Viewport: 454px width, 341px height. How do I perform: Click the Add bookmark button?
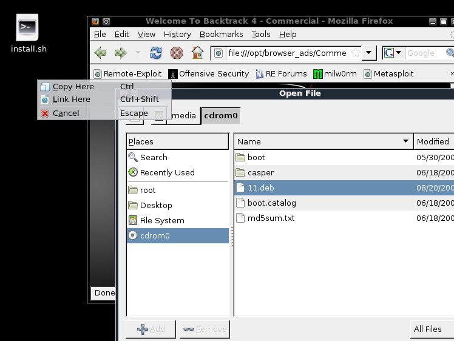(x=151, y=329)
